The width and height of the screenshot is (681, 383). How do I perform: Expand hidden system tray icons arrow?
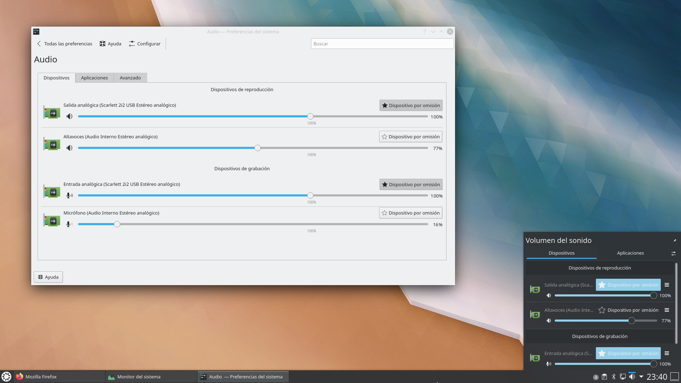(x=641, y=377)
